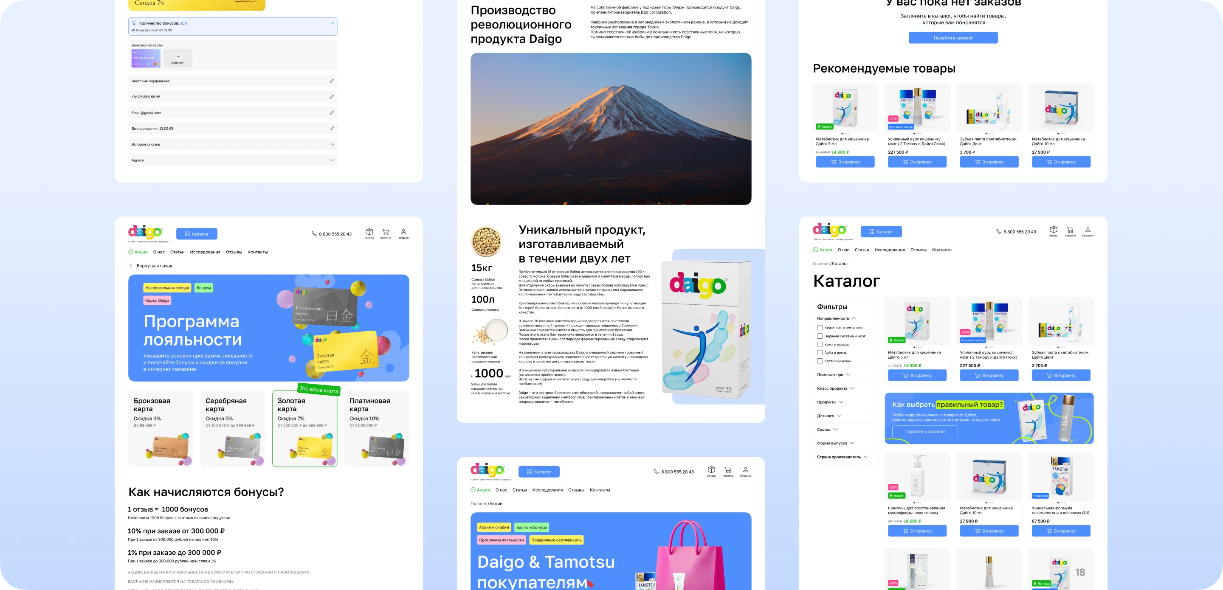The image size is (1223, 590).
Task: Expand the 'Адреса' section in profile
Action: (332, 160)
